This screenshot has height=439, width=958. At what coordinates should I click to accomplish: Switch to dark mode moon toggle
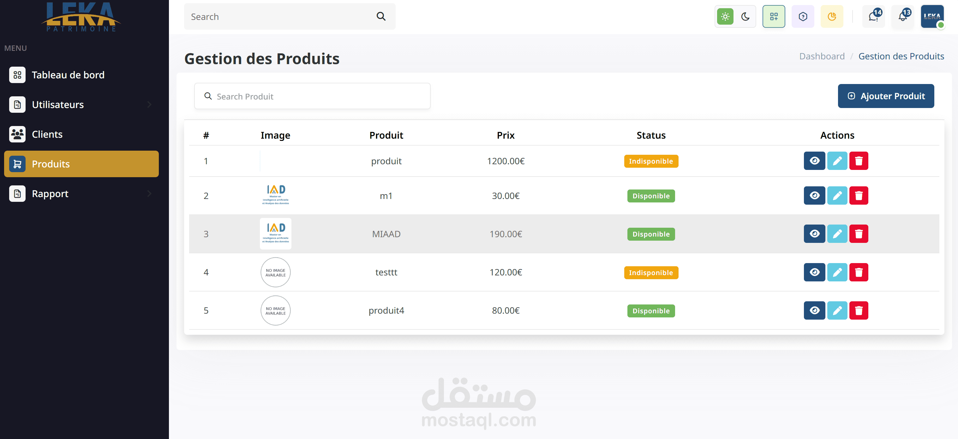pyautogui.click(x=745, y=17)
